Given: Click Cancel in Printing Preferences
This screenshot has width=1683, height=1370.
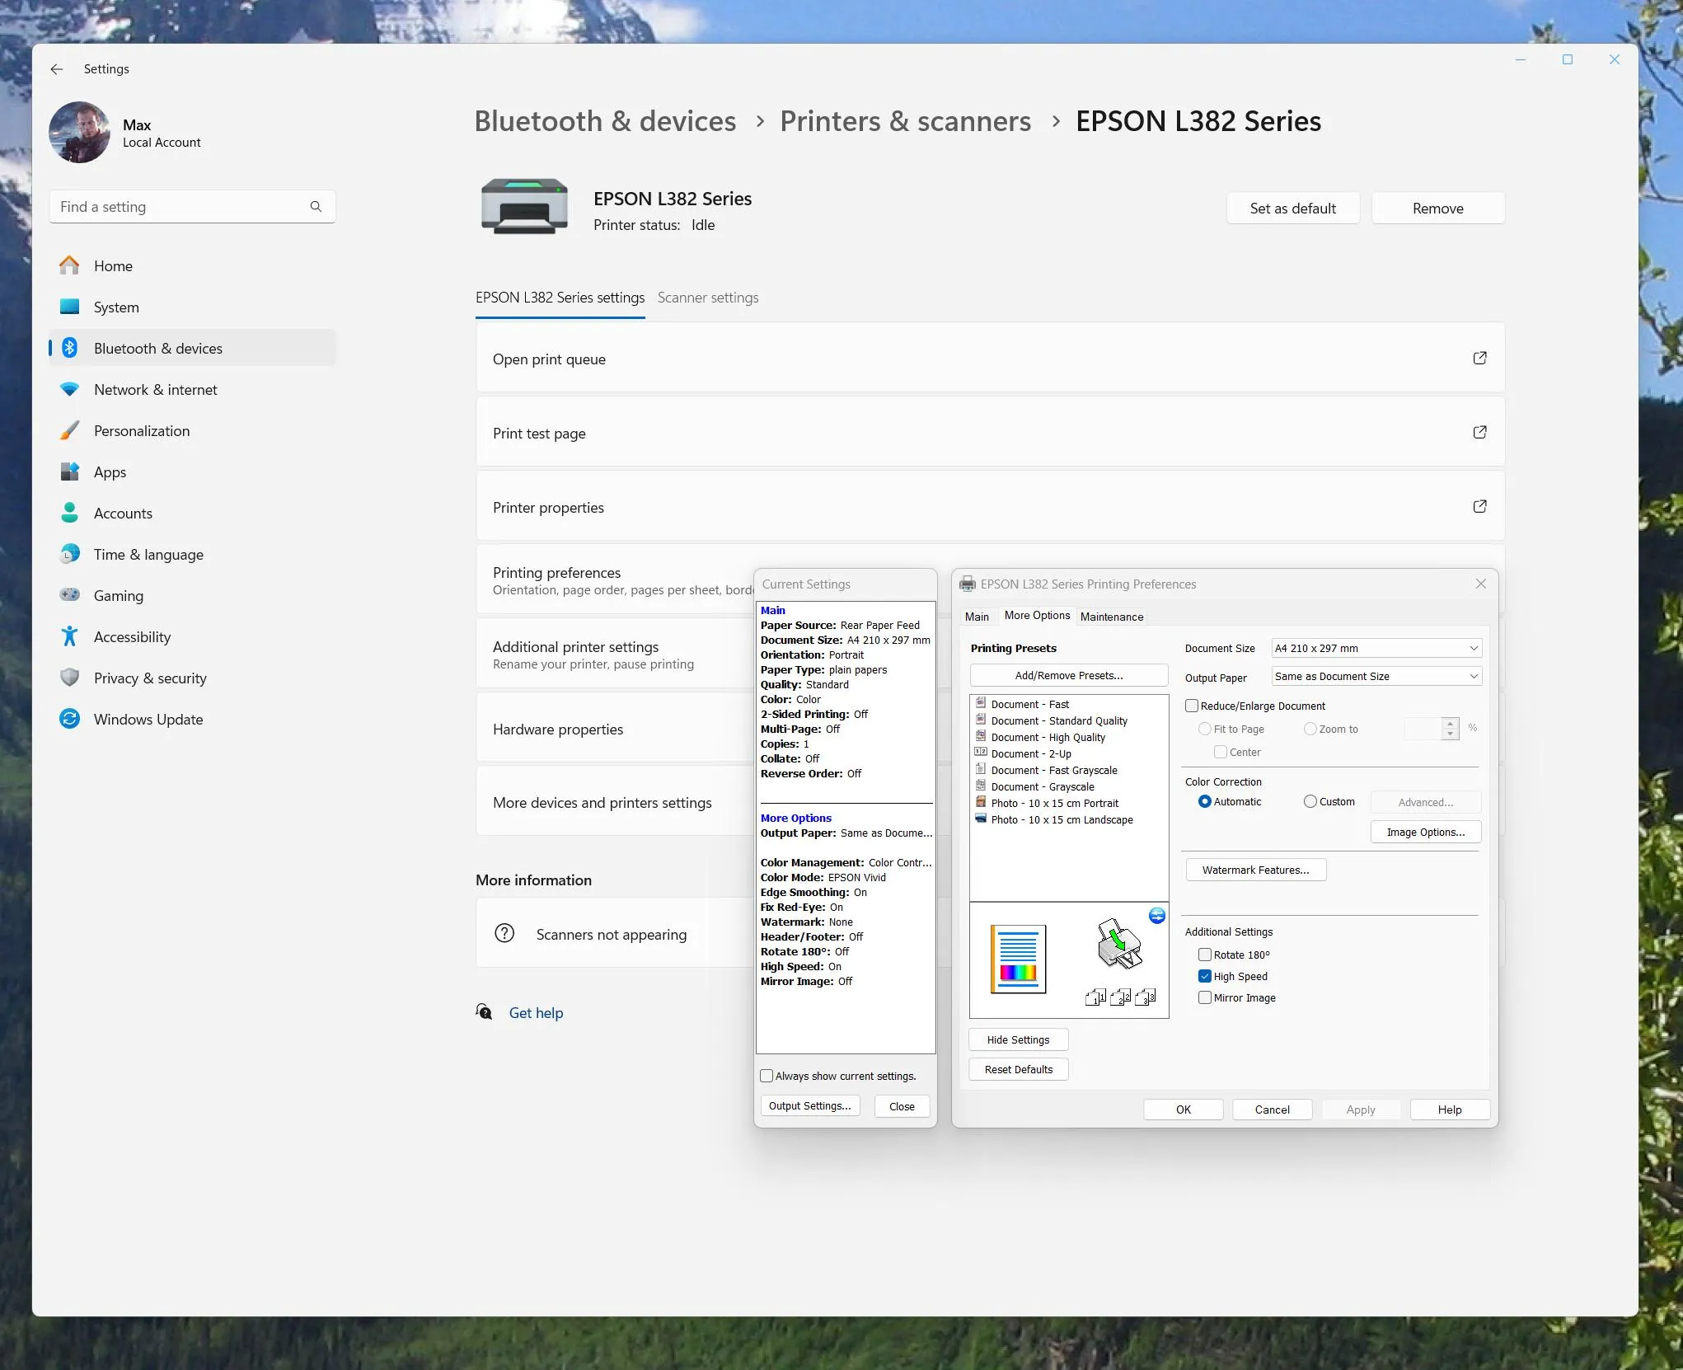Looking at the screenshot, I should (x=1273, y=1110).
